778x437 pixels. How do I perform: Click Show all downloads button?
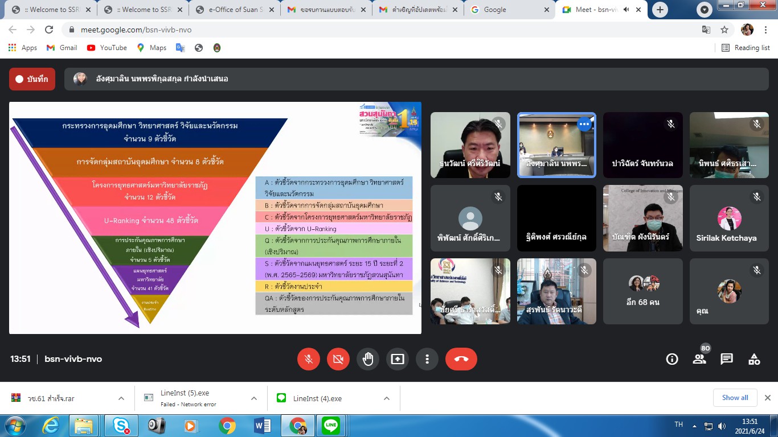(x=735, y=398)
